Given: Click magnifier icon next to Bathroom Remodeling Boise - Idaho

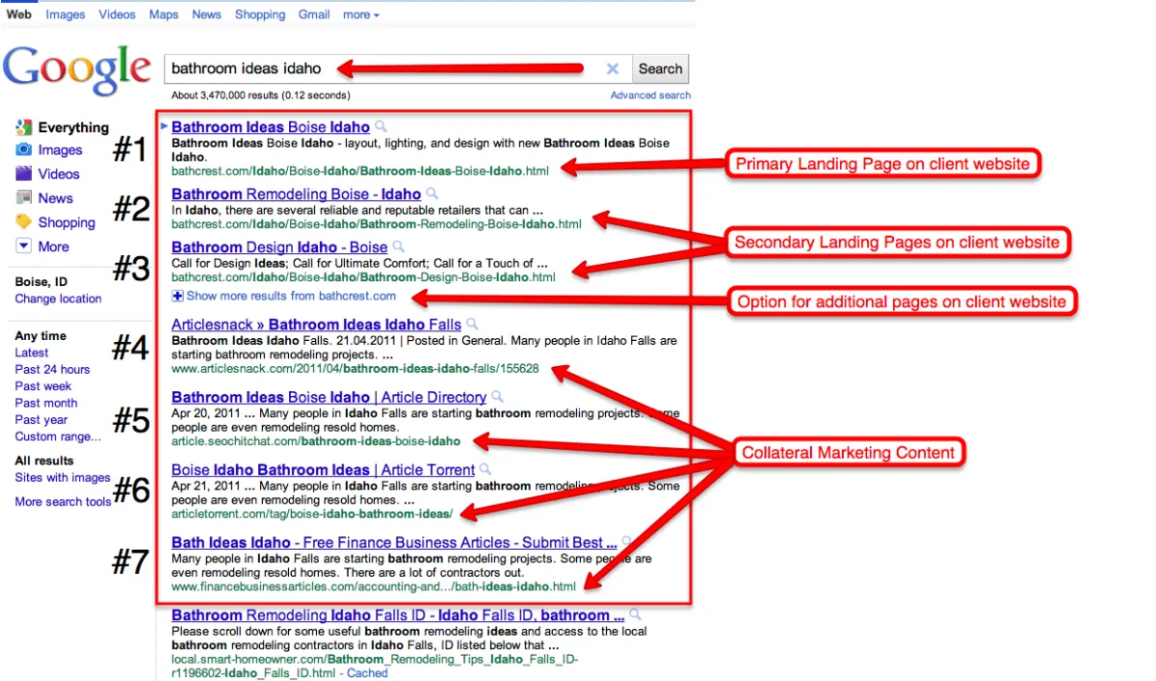Looking at the screenshot, I should (x=432, y=194).
